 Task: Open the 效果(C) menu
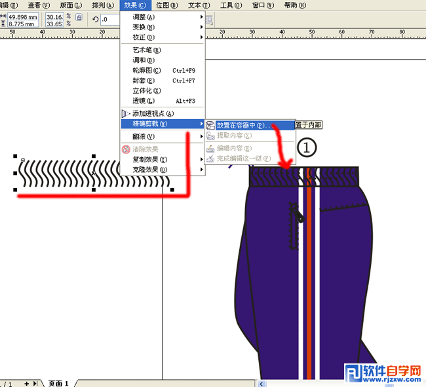pos(135,5)
